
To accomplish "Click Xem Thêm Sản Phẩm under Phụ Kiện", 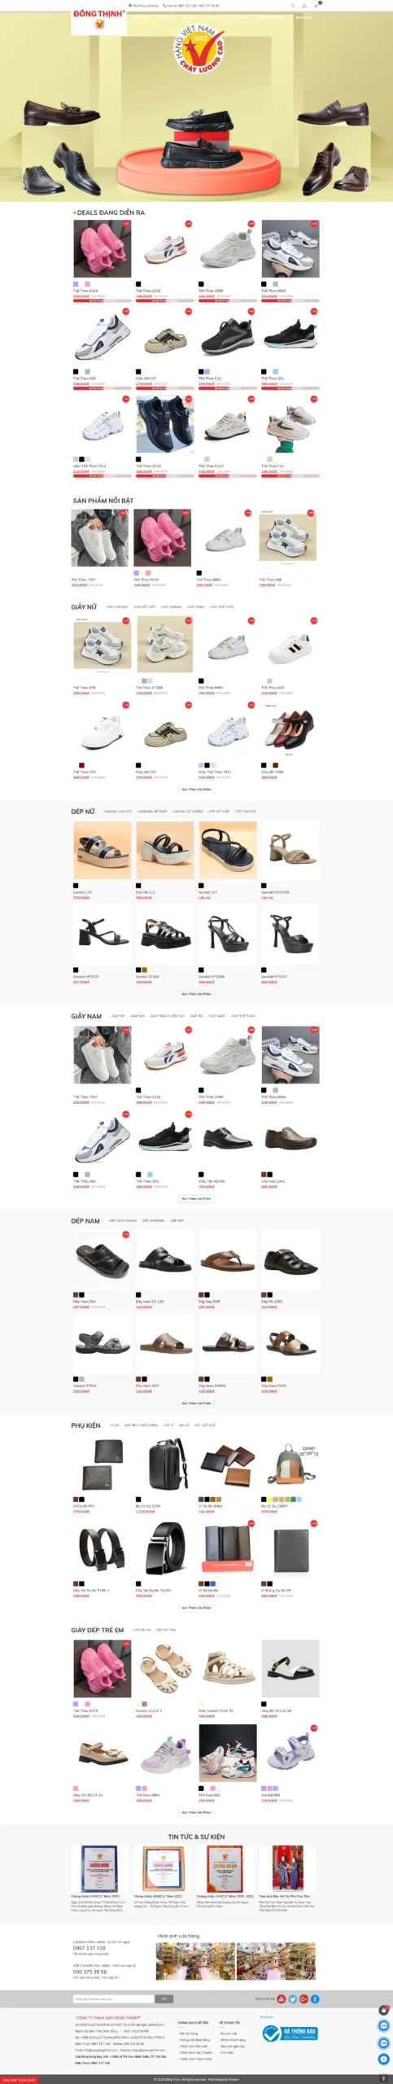I will click(x=196, y=1607).
